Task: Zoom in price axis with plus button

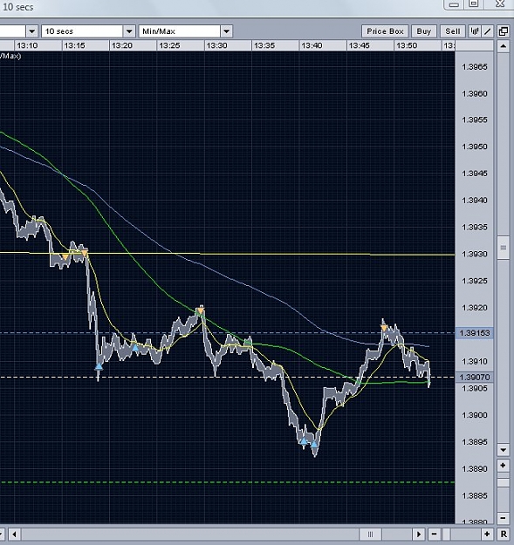Action: 503,466
